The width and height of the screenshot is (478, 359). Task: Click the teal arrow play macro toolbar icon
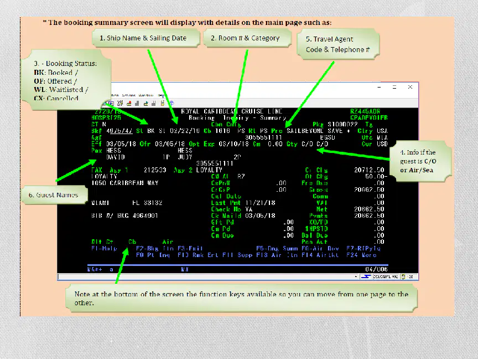click(x=146, y=104)
